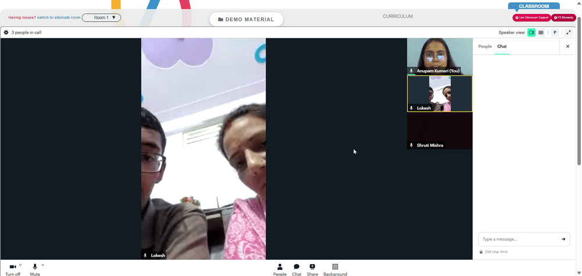
Task: Click 'Having issues?' text
Action: (22, 17)
